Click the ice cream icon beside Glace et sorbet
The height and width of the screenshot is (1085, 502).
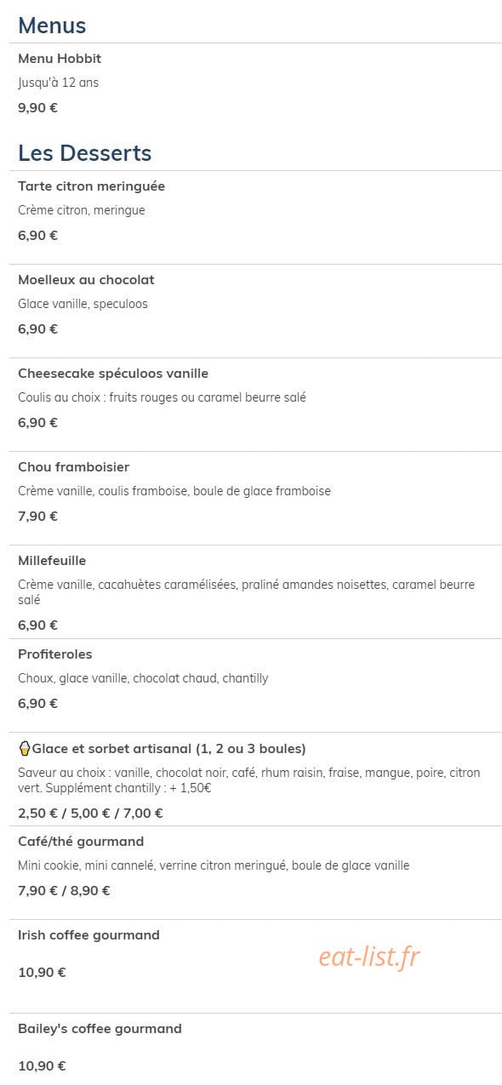[x=25, y=749]
